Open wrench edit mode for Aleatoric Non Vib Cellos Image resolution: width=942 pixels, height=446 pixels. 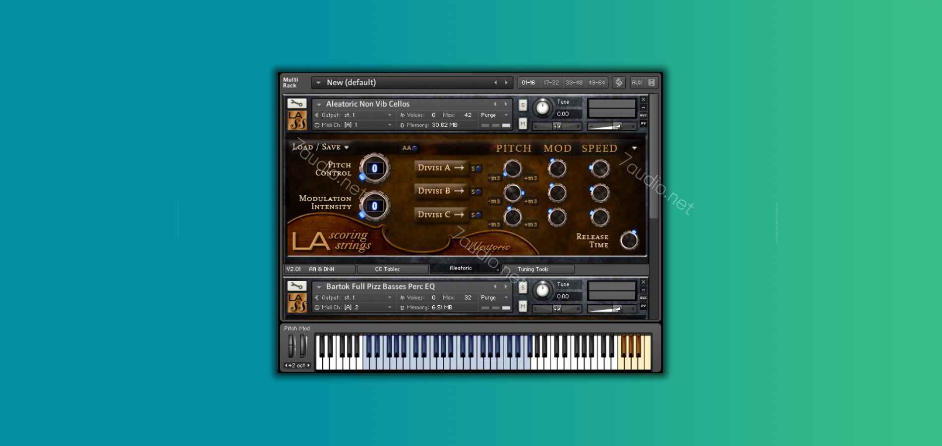[x=296, y=104]
